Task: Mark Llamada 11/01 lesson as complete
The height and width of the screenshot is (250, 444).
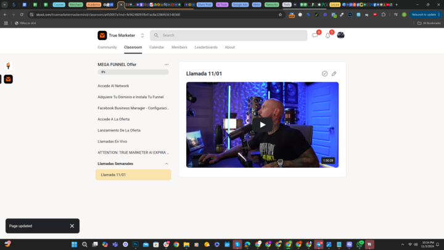Action: click(324, 73)
